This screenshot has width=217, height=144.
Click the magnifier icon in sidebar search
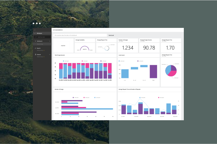point(36,37)
